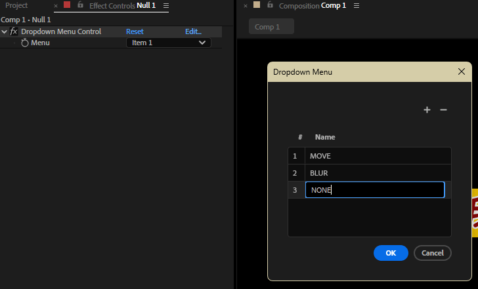Click Reset on Dropdown Menu Control
The width and height of the screenshot is (478, 289).
[135, 31]
